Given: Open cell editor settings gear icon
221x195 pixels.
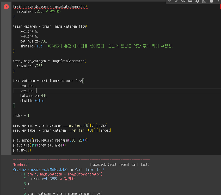Looking at the screenshot, I should point(197,1).
